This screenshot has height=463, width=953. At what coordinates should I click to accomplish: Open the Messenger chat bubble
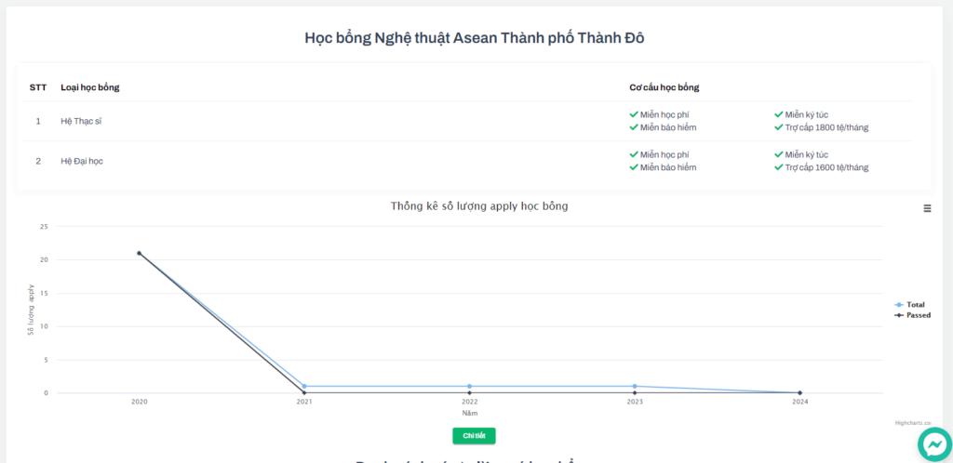point(932,446)
